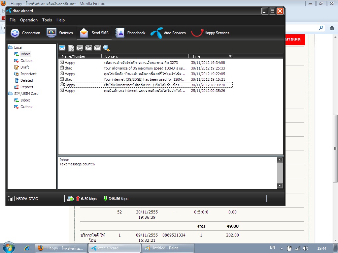Open Happy Services

point(210,33)
